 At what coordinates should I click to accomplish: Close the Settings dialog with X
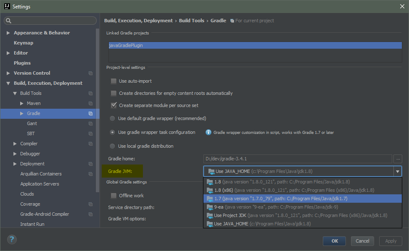(x=402, y=6)
